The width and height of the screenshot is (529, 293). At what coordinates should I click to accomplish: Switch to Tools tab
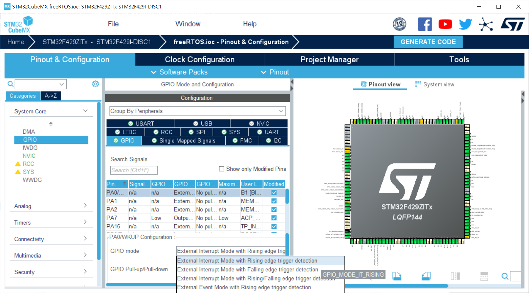pos(459,60)
